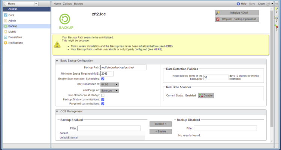The height and width of the screenshot is (150, 281).
Task: Click the third status icon in right panel
Action: [x=277, y=26]
